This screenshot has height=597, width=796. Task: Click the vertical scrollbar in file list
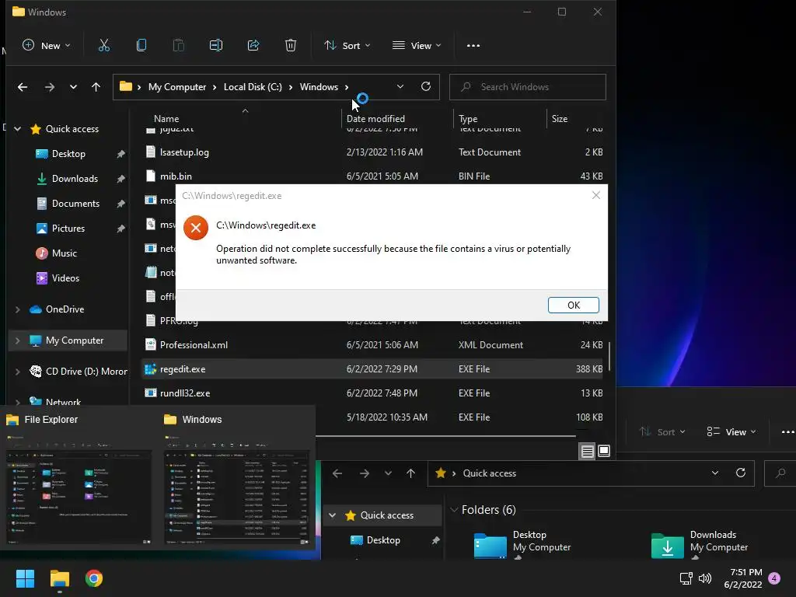pos(609,356)
